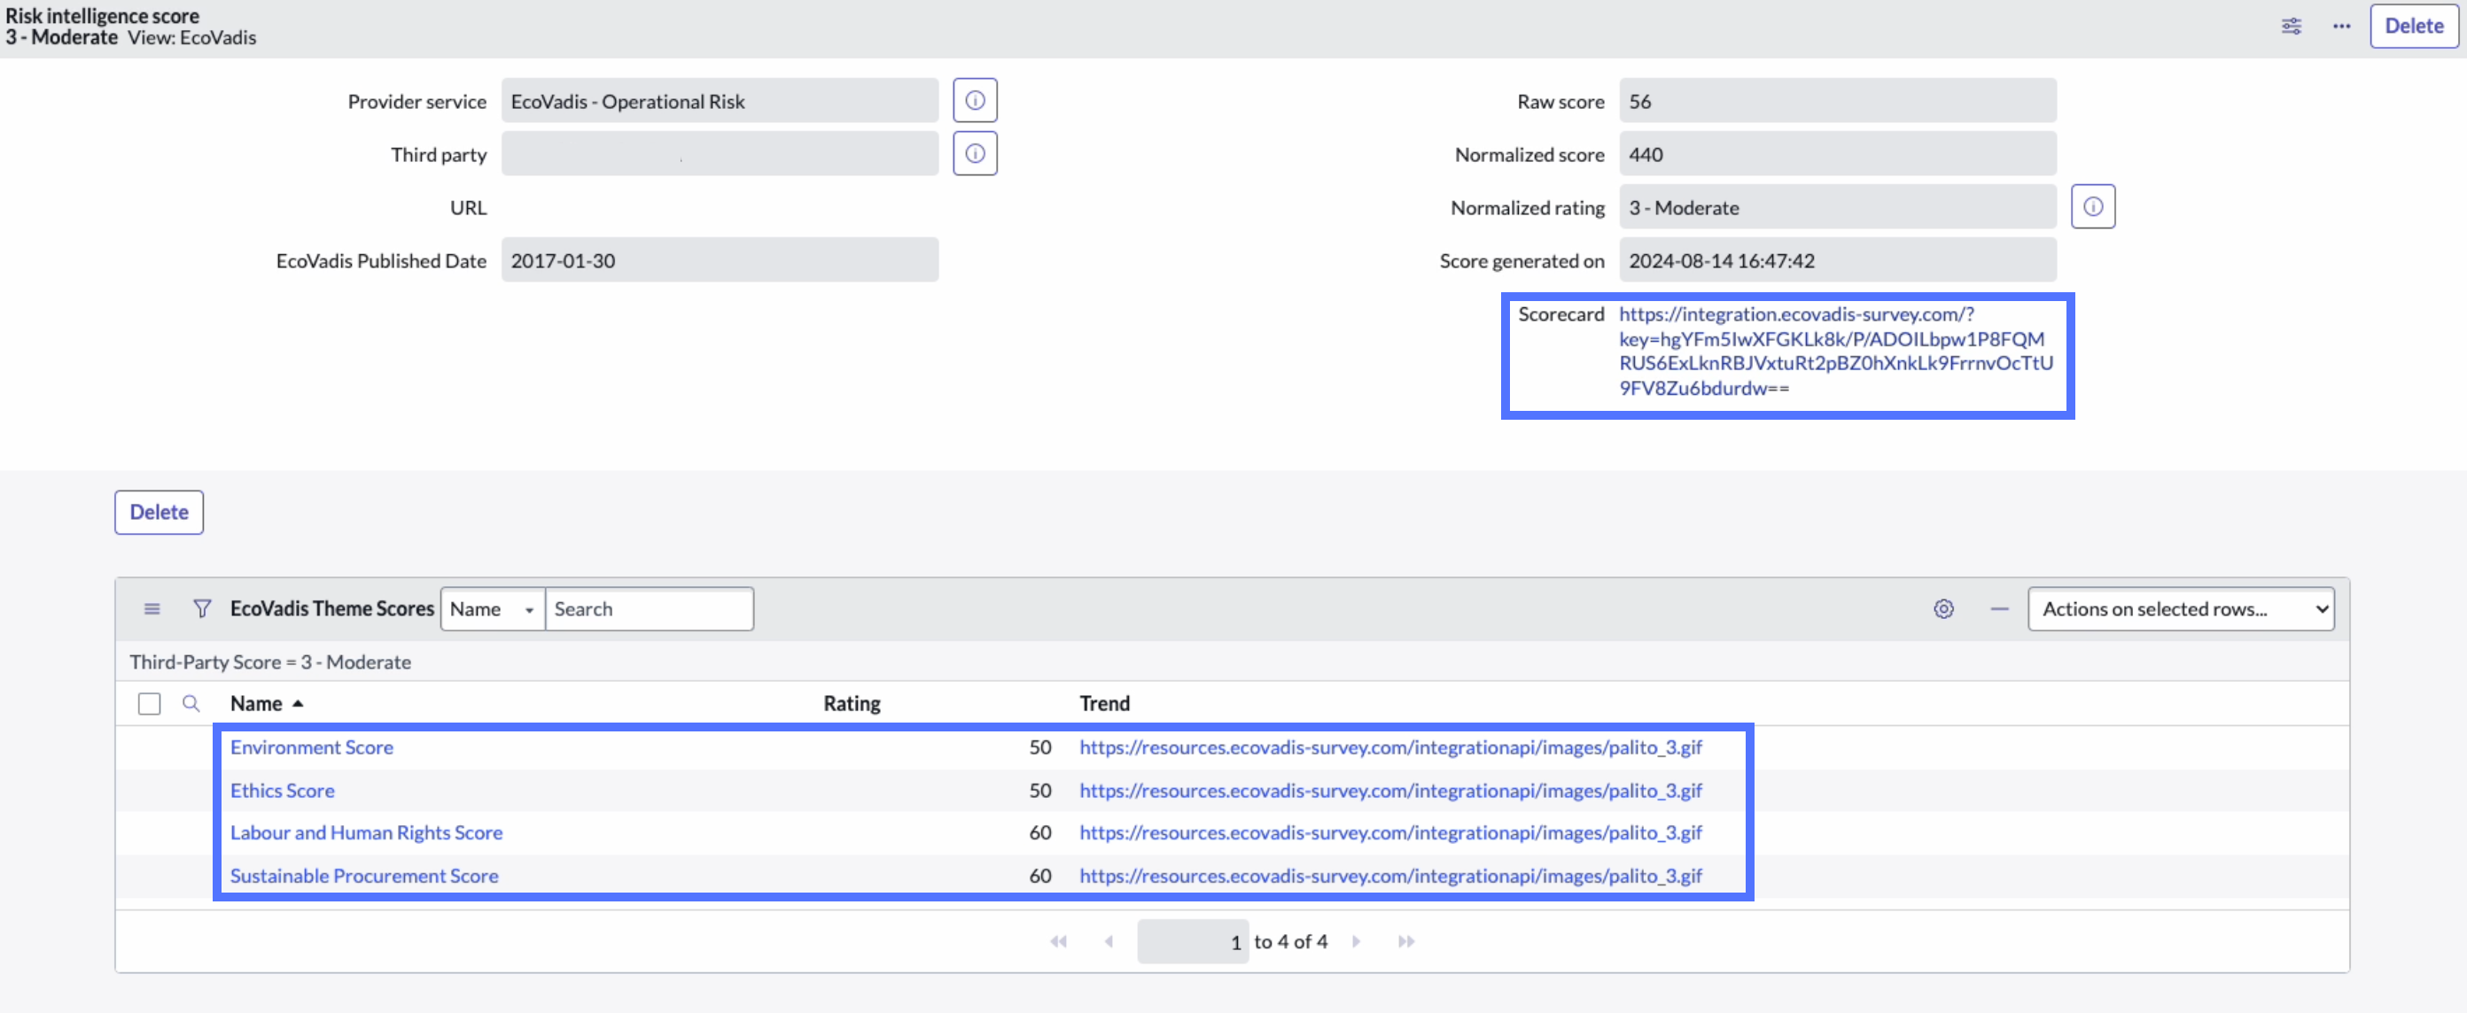The image size is (2467, 1013).
Task: Toggle the select all rows checkbox
Action: [150, 704]
